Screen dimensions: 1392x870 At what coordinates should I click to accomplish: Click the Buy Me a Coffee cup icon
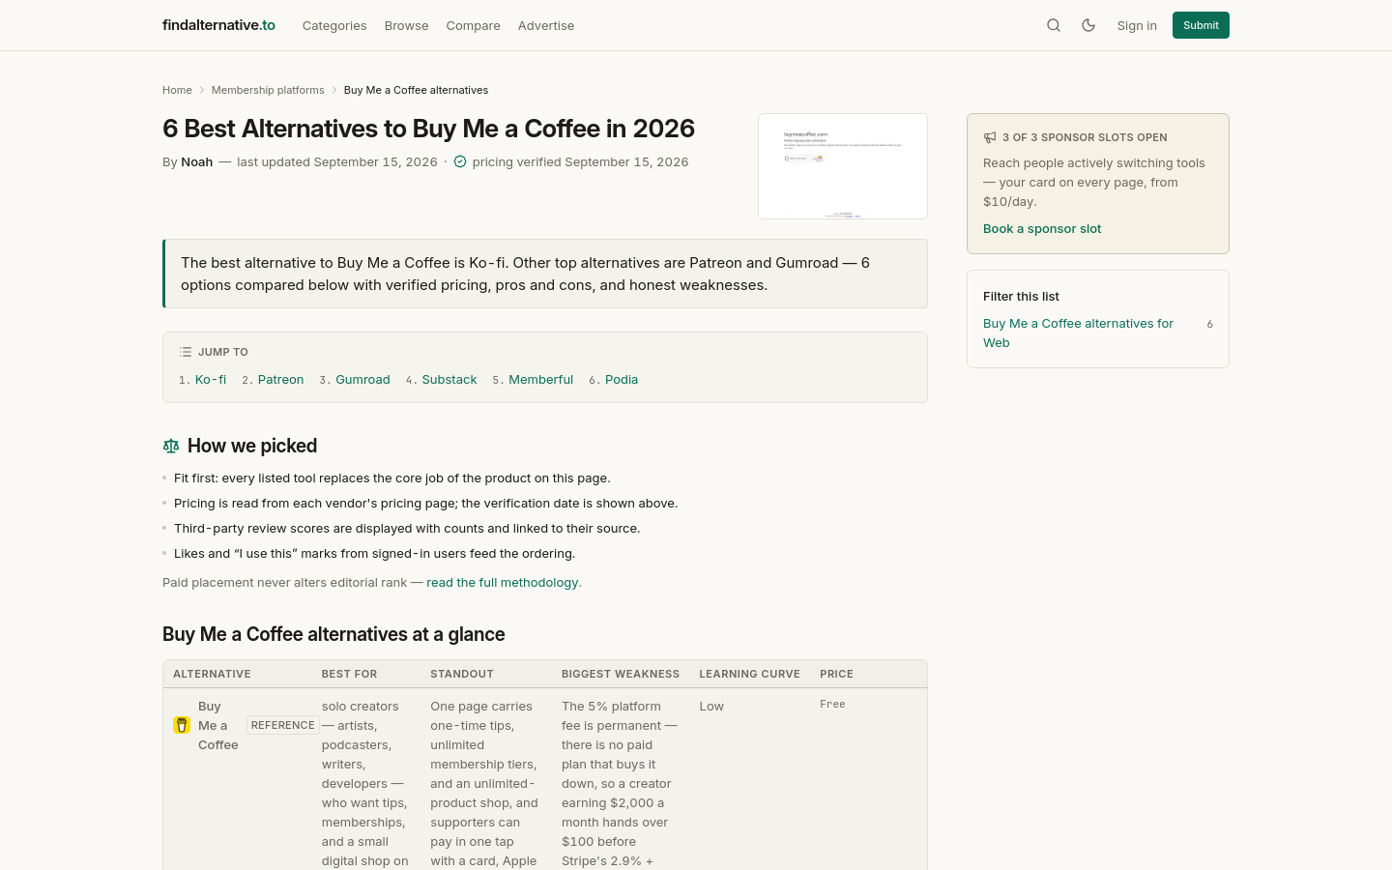click(x=182, y=725)
